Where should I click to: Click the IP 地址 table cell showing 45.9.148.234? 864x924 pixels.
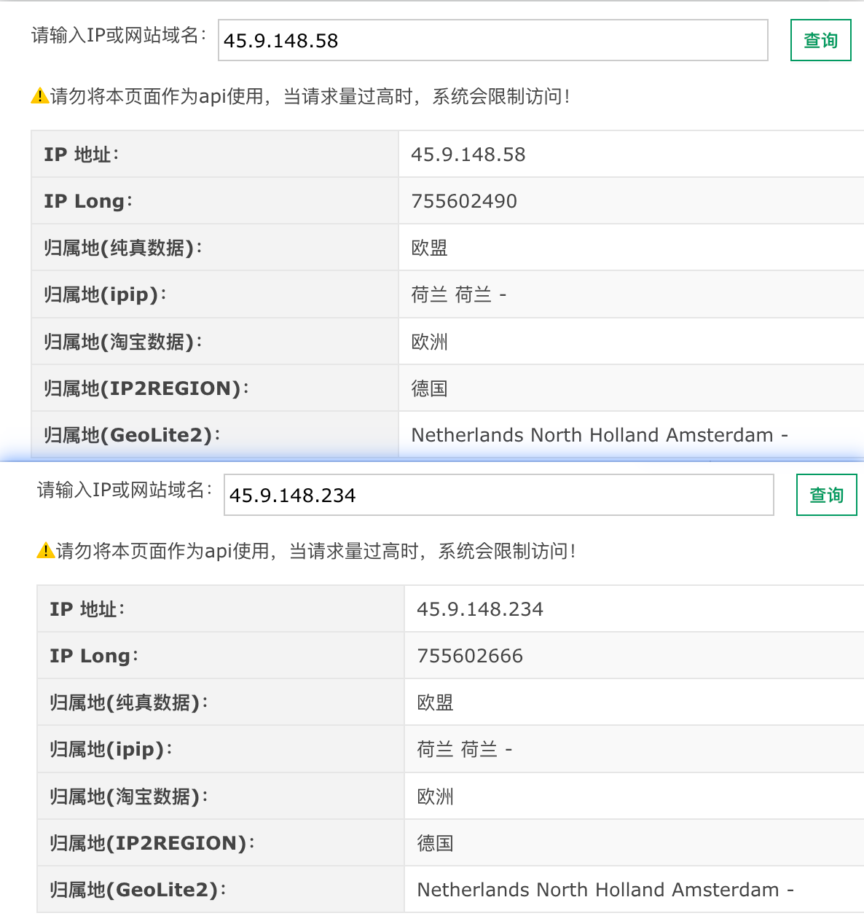tap(479, 609)
